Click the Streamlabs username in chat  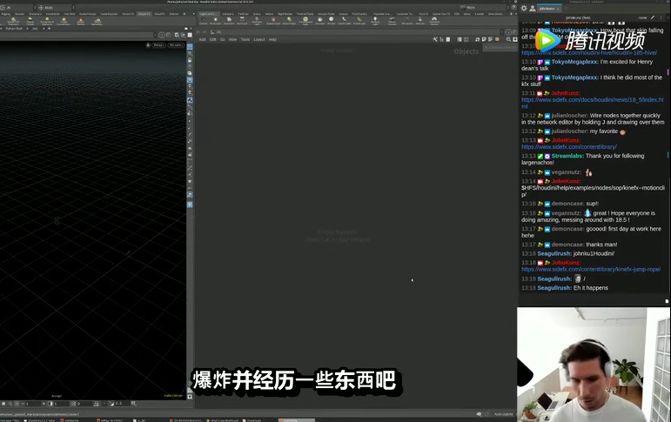pyautogui.click(x=567, y=156)
